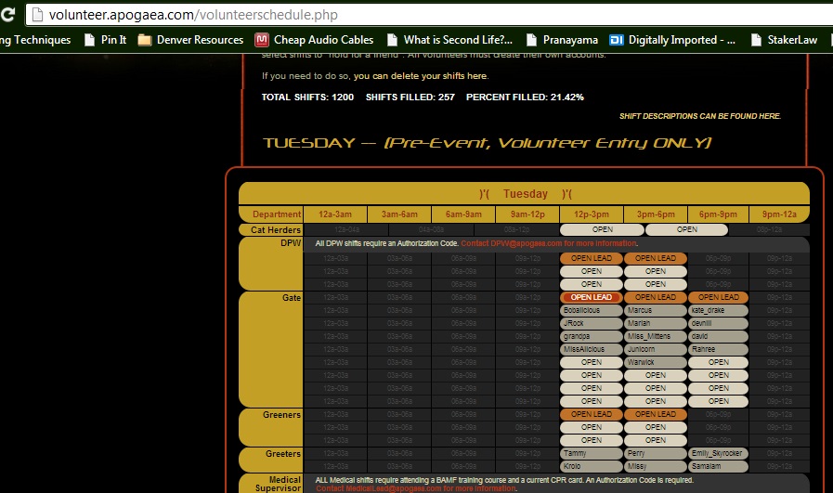The height and width of the screenshot is (493, 833).
Task: Click kate_drake's Gate shift slot
Action: pos(718,310)
